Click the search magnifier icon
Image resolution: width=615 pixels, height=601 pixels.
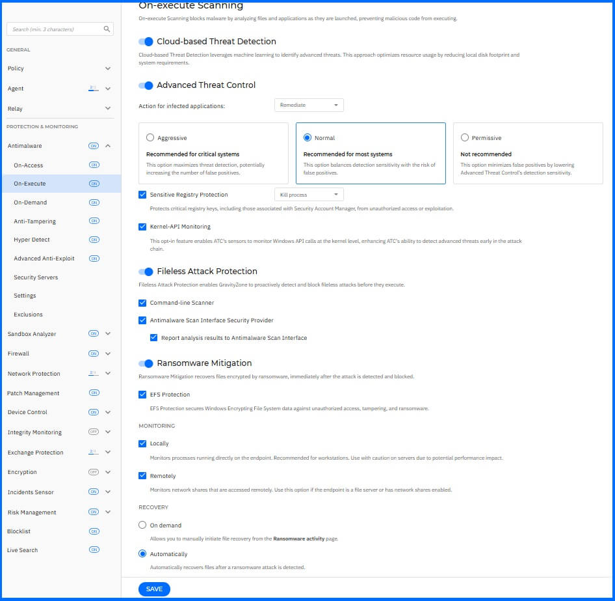pyautogui.click(x=106, y=29)
